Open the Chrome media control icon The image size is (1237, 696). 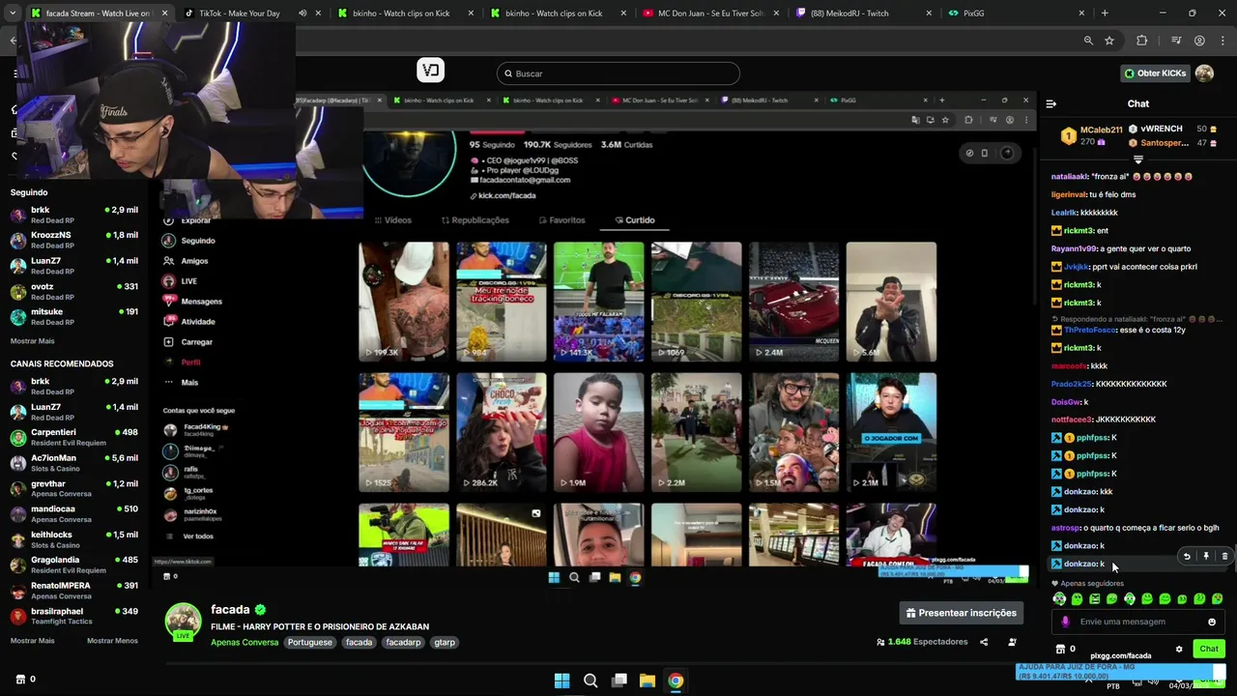tap(1176, 41)
